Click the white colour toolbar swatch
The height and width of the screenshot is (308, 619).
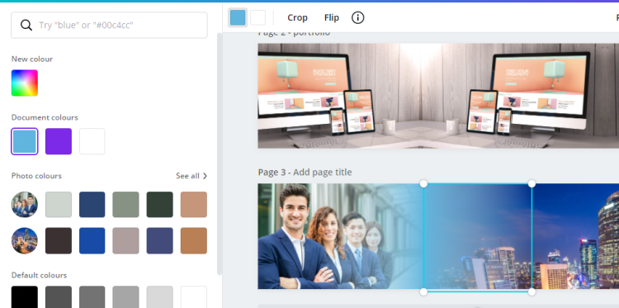tap(258, 18)
